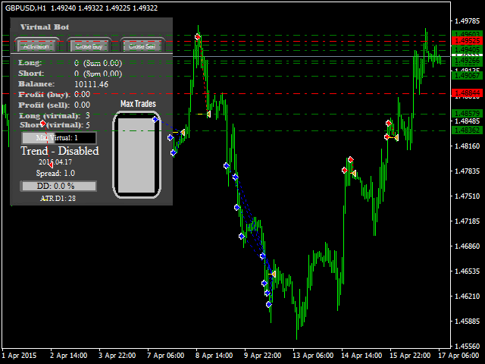Click the 1.47835 price scale value

point(467,171)
